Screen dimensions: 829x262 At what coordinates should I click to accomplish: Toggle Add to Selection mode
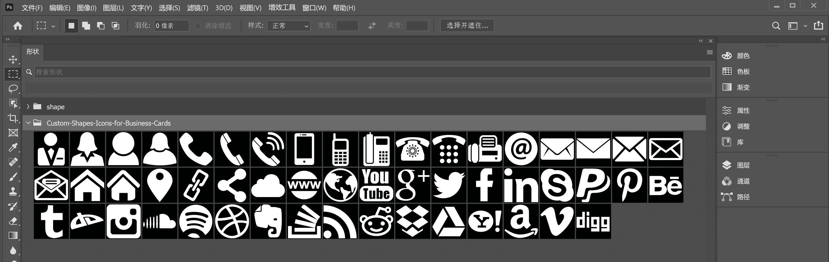point(86,26)
